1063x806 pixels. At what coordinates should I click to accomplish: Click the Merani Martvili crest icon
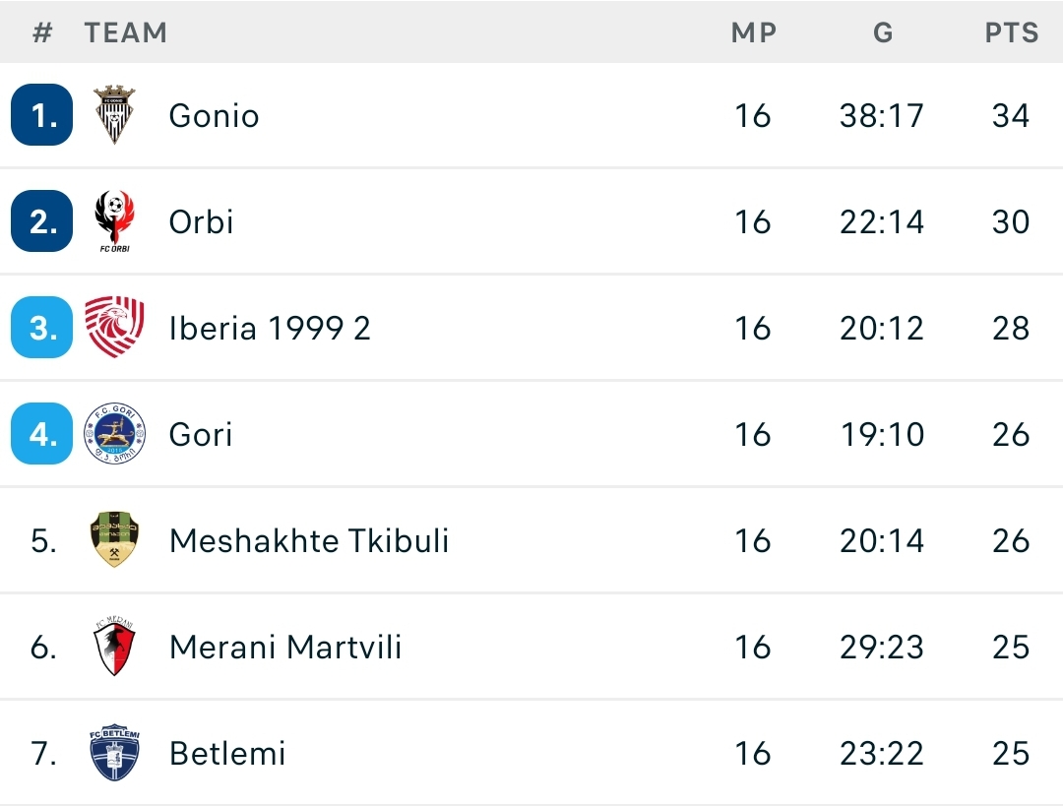coord(114,647)
